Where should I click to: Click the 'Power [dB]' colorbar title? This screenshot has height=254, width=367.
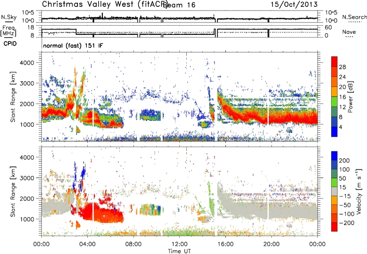pyautogui.click(x=350, y=97)
